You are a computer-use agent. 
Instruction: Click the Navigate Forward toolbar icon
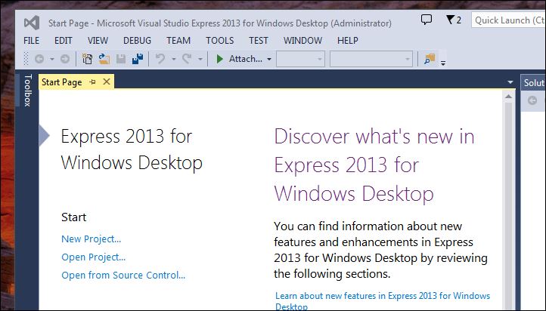pyautogui.click(x=65, y=59)
